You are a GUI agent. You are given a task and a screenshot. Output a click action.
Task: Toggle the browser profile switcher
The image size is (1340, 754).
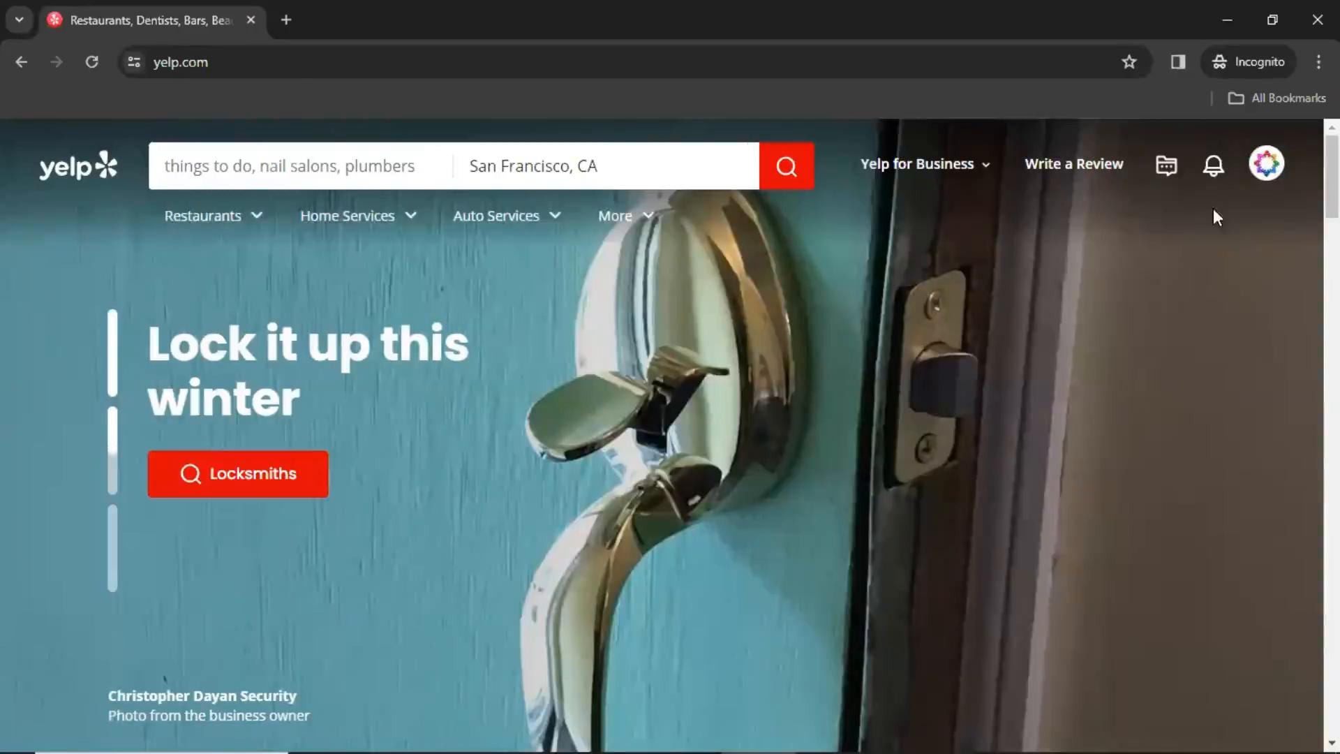1247,61
